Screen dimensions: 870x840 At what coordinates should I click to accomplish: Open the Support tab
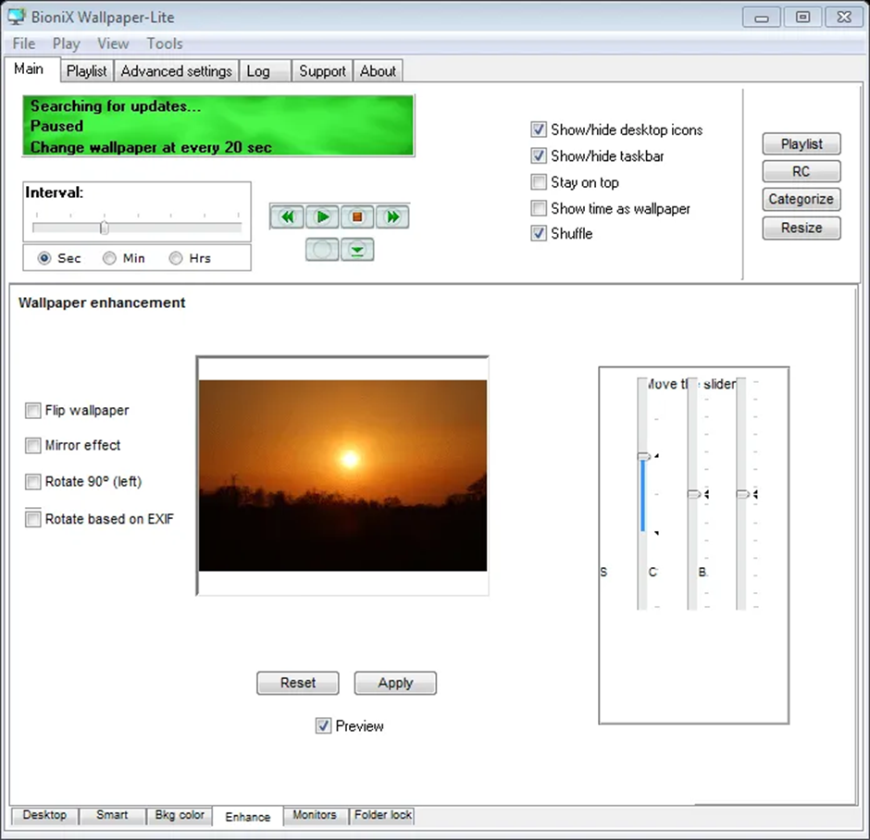pos(322,71)
